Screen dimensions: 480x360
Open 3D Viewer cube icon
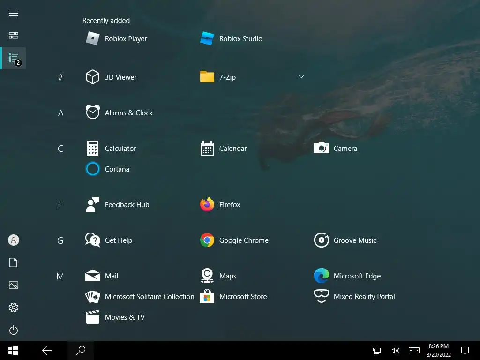point(92,77)
